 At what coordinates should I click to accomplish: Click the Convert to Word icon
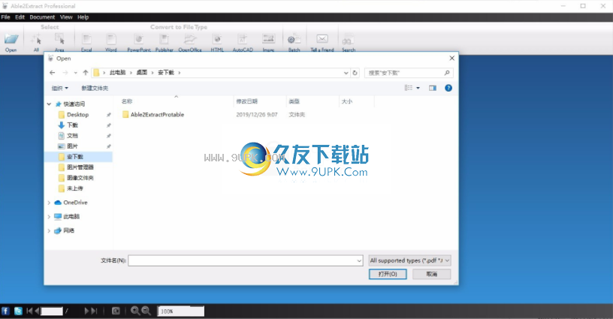pyautogui.click(x=111, y=39)
